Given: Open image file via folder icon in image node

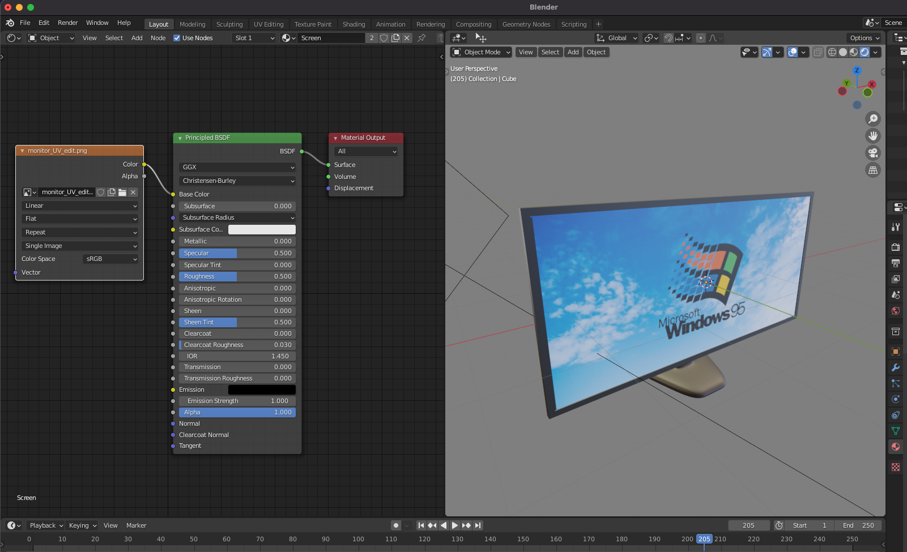Looking at the screenshot, I should [x=122, y=192].
